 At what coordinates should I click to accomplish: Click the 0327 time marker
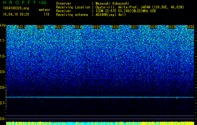[134, 27]
